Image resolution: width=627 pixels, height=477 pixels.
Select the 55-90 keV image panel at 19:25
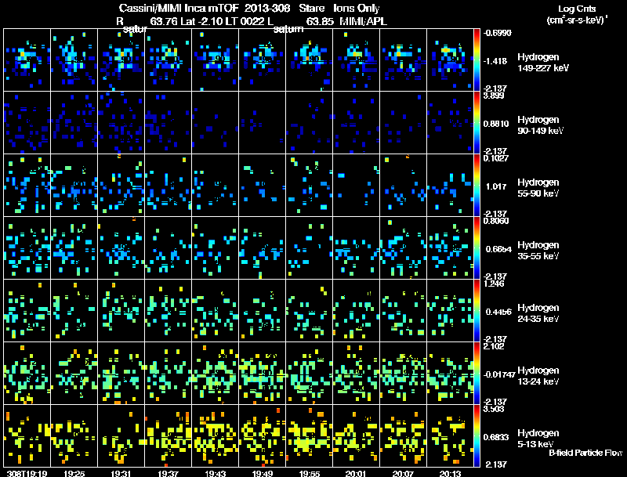[74, 186]
